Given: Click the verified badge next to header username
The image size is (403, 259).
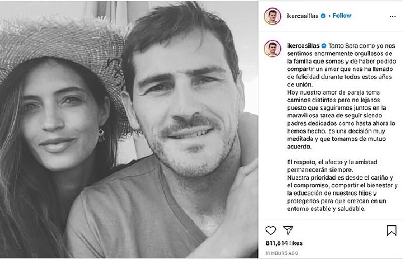Looking at the screenshot, I should (323, 16).
